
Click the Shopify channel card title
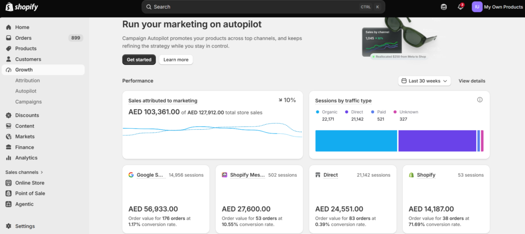tap(426, 175)
